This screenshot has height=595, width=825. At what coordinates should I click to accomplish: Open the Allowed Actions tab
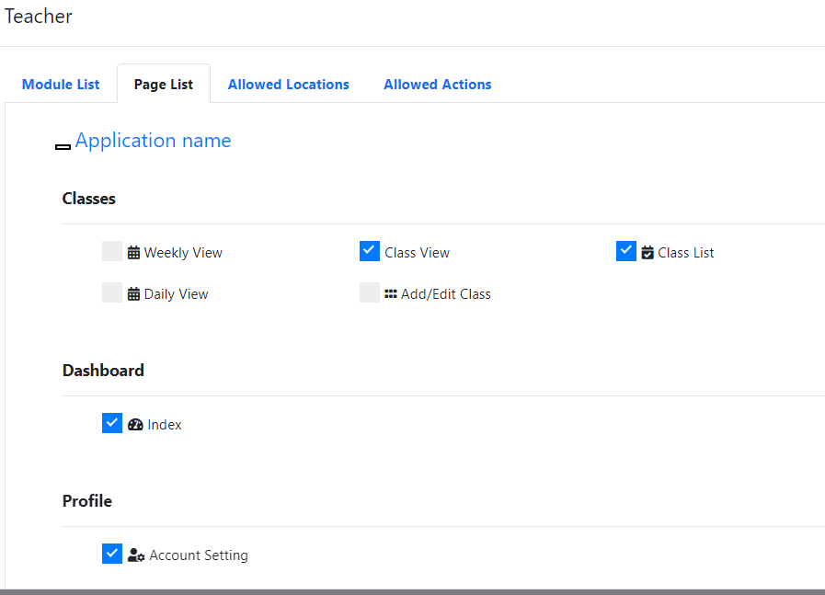point(438,85)
